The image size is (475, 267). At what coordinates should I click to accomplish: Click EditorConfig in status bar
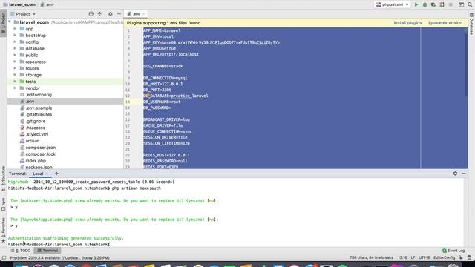pyautogui.click(x=444, y=257)
